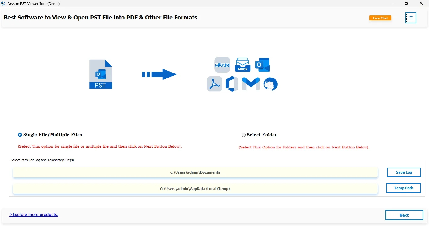Click the Aryson app logo in title bar

[x=3, y=4]
